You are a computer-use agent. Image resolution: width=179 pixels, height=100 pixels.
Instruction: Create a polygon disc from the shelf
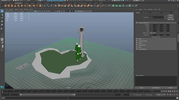[25, 6]
